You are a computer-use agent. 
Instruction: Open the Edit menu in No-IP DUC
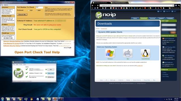pyautogui.click(x=17, y=65)
